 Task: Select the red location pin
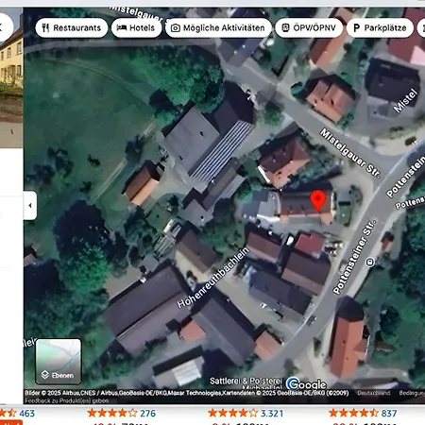318,200
